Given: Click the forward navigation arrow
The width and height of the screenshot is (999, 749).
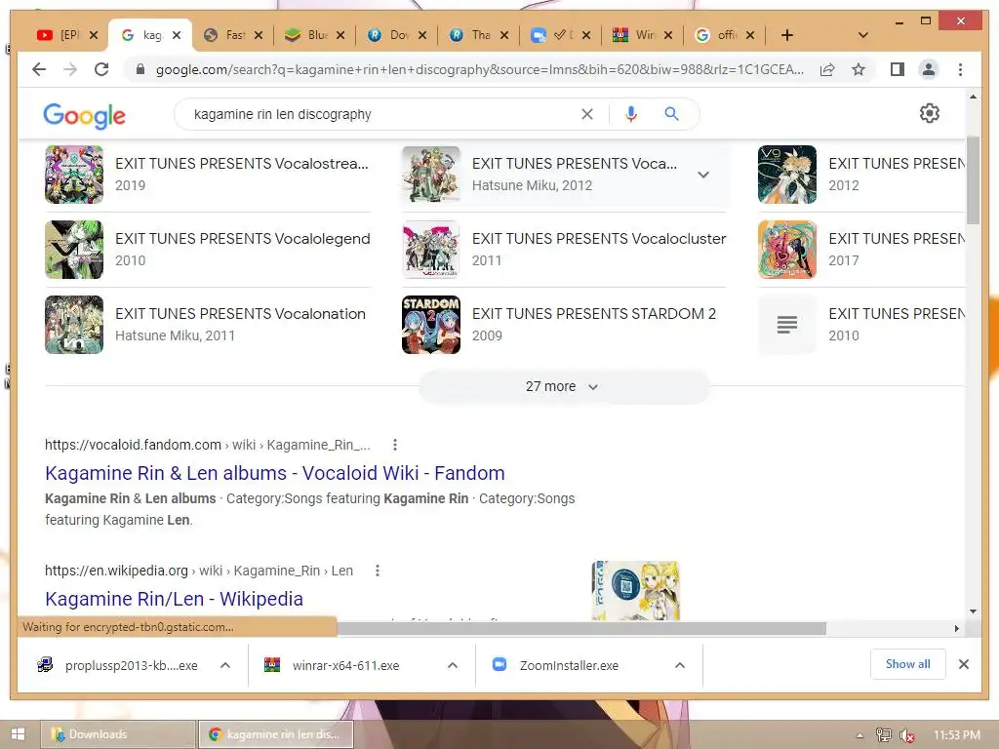Looking at the screenshot, I should (x=70, y=69).
